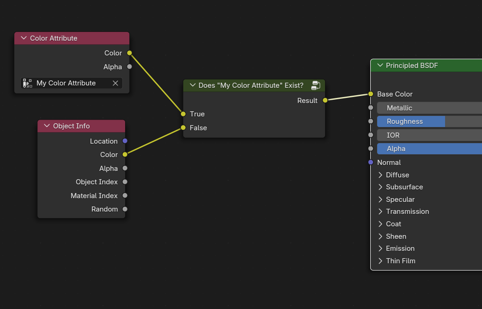
Task: Collapse the Does "My Color Attribute" Exist? node
Action: (193, 85)
